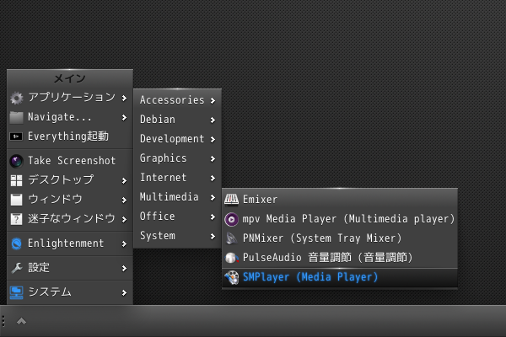Image resolution: width=506 pixels, height=337 pixels.
Task: Click the folder icon beside Navigate...
Action: (17, 117)
